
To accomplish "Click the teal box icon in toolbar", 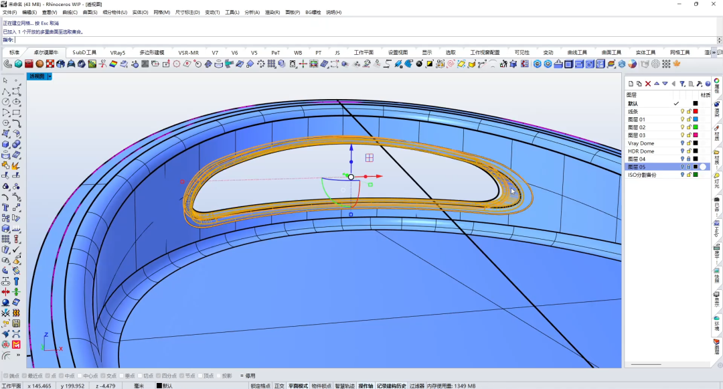I will pos(19,64).
